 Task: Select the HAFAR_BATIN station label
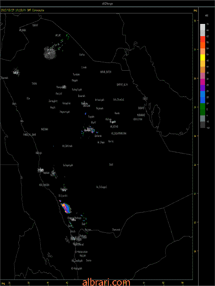coord(105,72)
